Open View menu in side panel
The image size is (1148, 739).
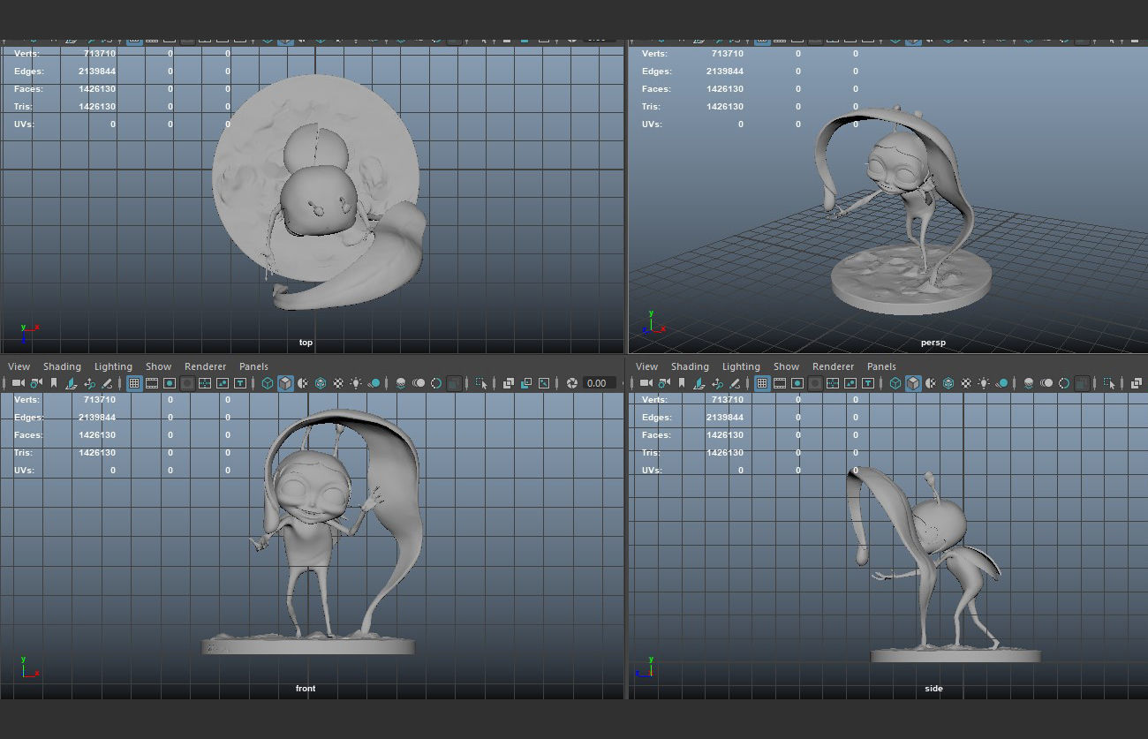point(647,366)
